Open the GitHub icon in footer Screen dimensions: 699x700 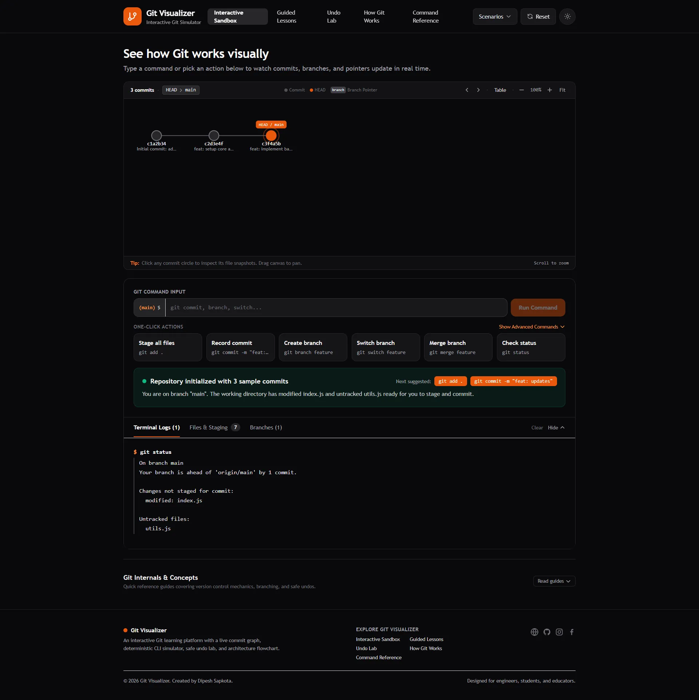pyautogui.click(x=547, y=632)
